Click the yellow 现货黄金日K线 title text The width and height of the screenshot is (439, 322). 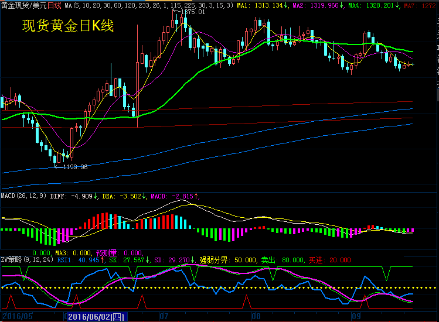click(67, 26)
